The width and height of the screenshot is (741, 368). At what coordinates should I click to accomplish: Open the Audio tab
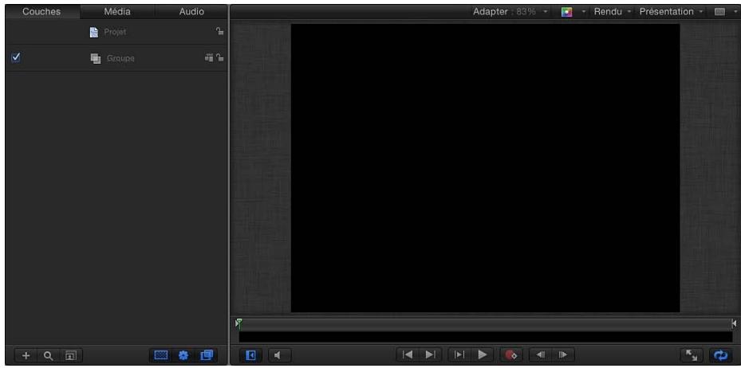pos(191,12)
